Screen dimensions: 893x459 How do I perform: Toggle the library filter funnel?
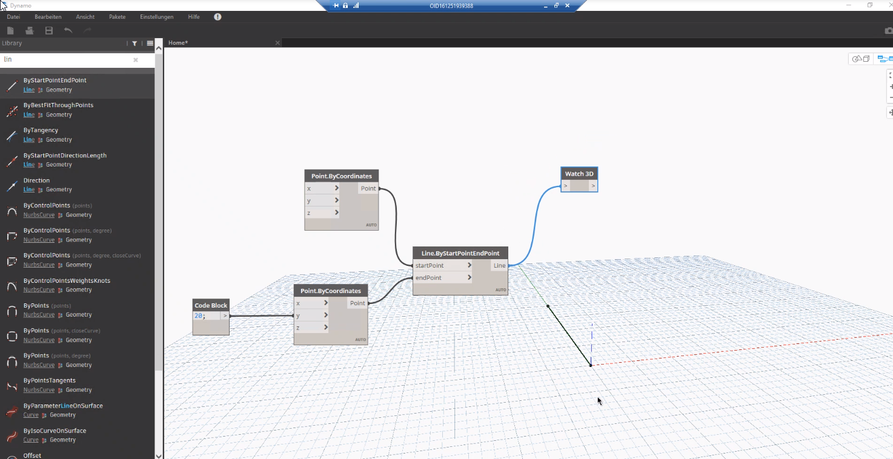point(134,43)
